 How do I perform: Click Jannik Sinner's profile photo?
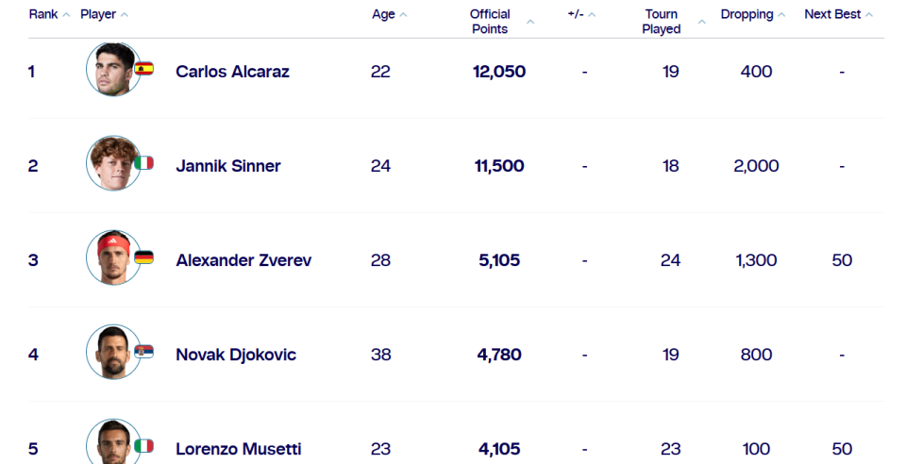point(112,164)
